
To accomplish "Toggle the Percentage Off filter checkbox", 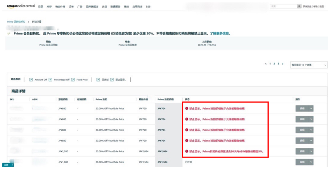I will pyautogui.click(x=50, y=79).
